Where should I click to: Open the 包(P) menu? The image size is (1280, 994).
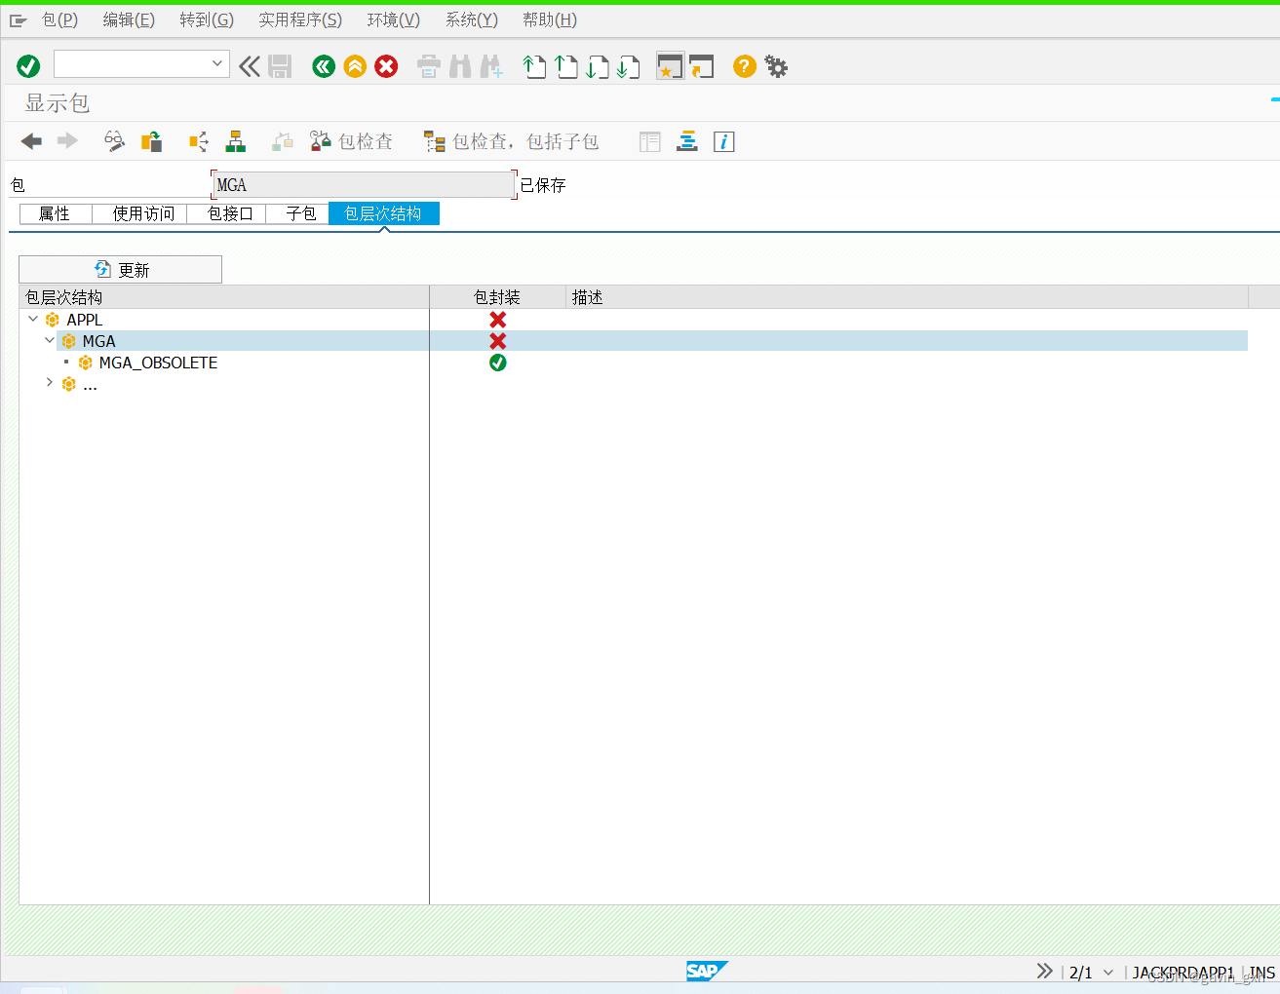tap(59, 19)
